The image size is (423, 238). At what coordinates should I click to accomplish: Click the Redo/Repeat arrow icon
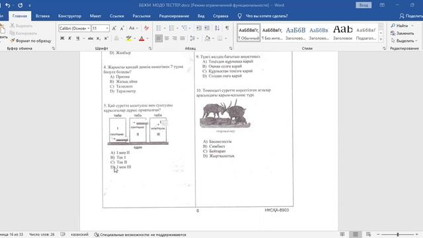pyautogui.click(x=20, y=5)
